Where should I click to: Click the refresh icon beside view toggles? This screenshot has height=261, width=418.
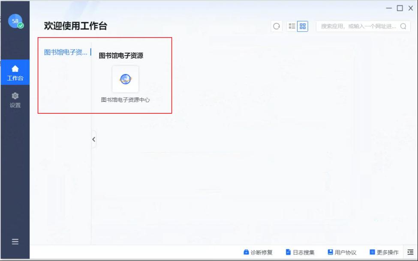point(277,26)
